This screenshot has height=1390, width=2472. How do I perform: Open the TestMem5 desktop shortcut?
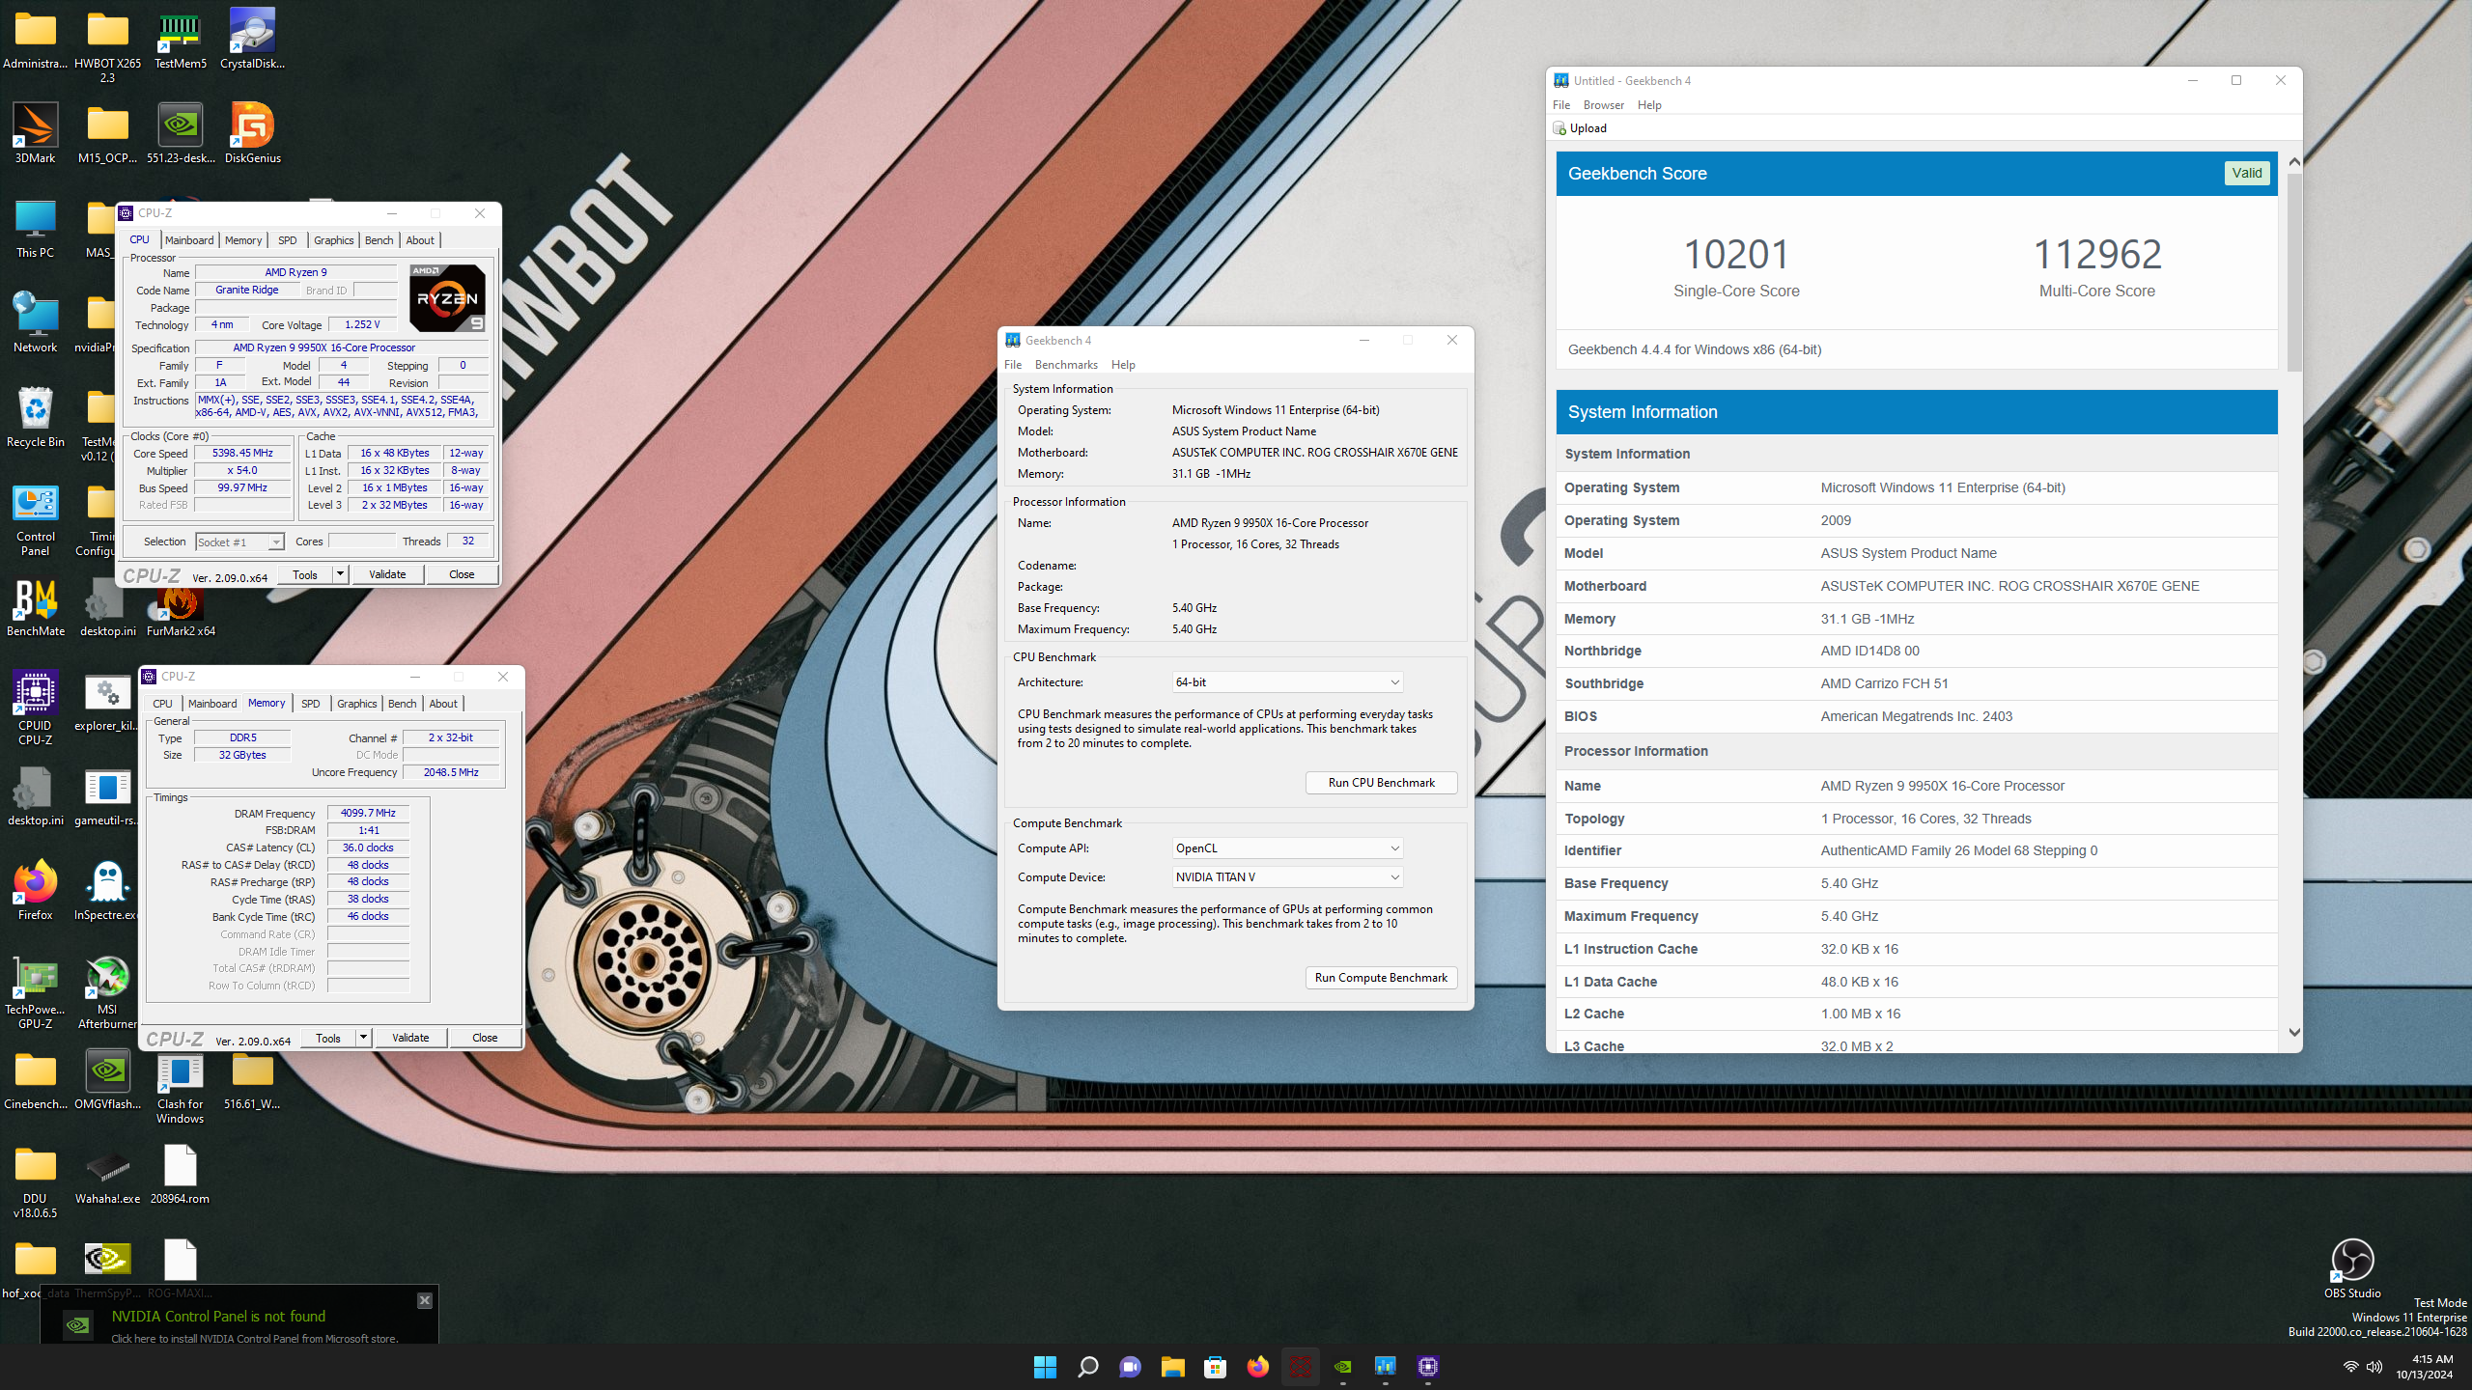click(180, 40)
